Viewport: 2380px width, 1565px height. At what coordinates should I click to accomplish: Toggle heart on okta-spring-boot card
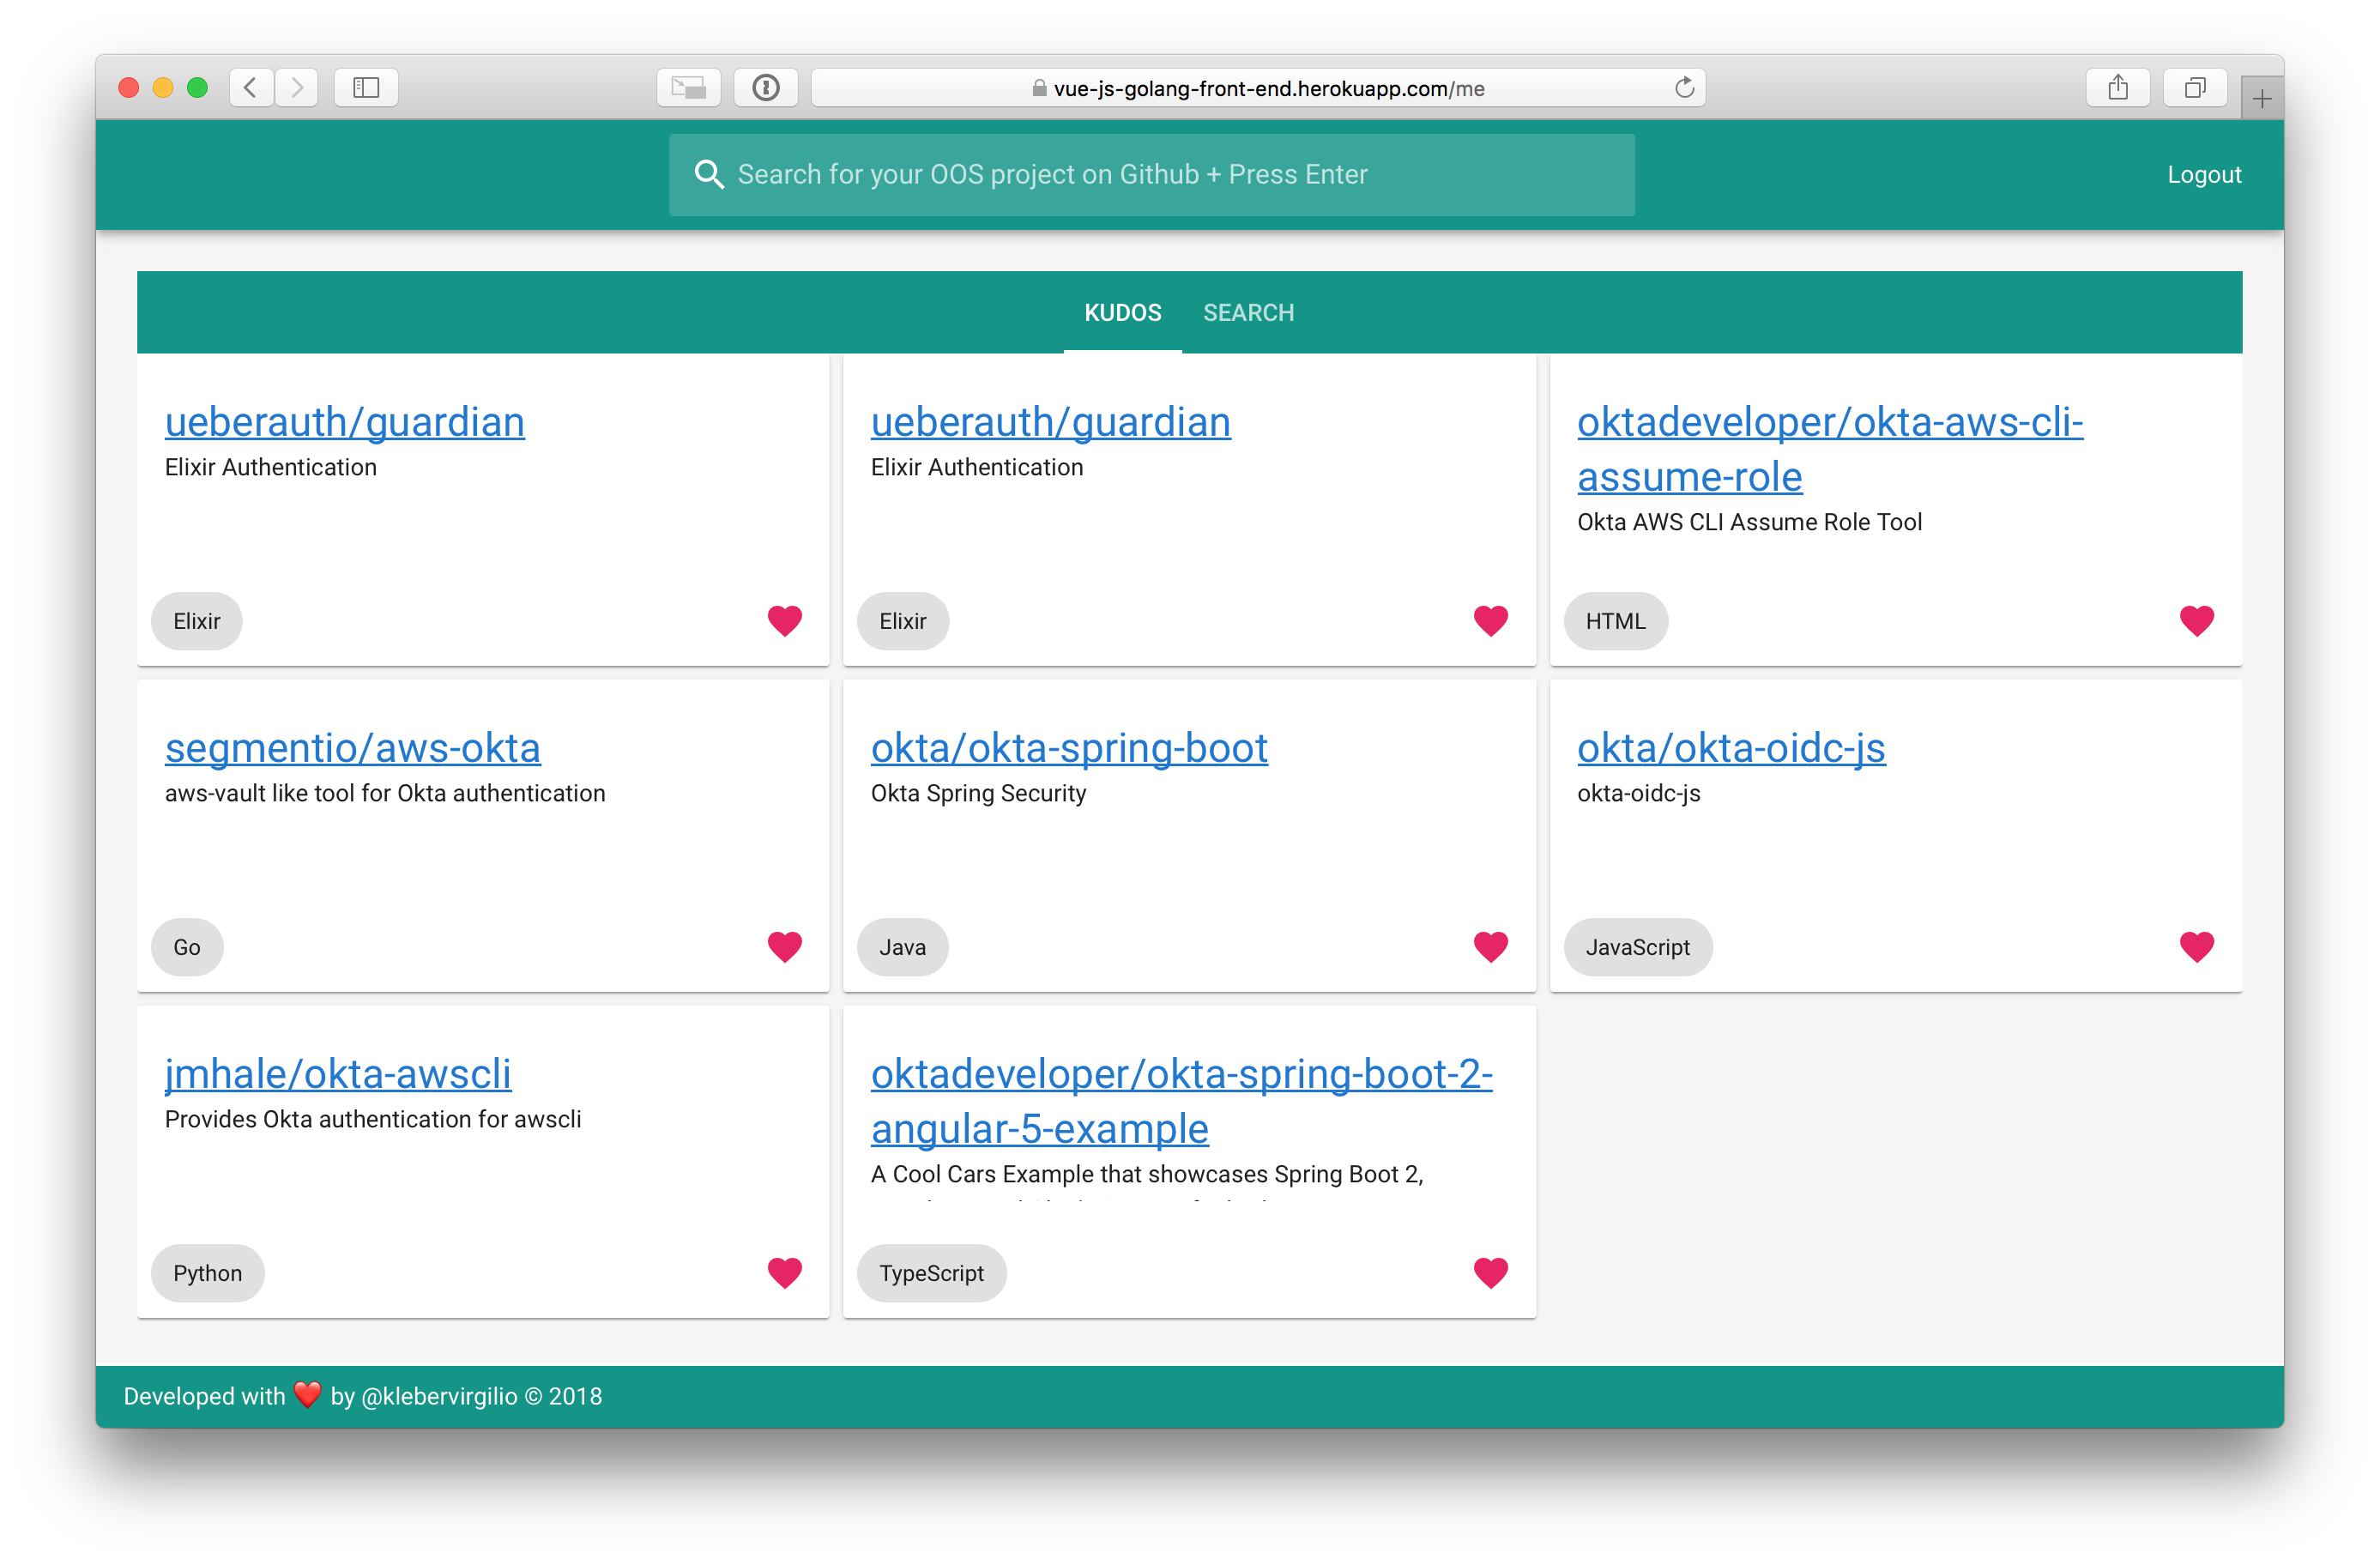point(1491,947)
